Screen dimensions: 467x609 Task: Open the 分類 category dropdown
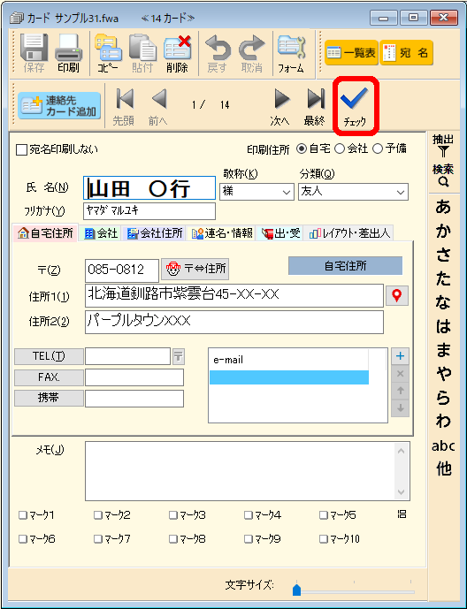[401, 192]
